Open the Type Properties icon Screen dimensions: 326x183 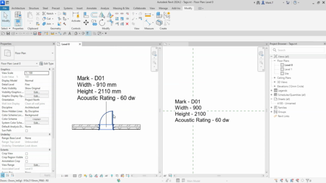point(18,15)
